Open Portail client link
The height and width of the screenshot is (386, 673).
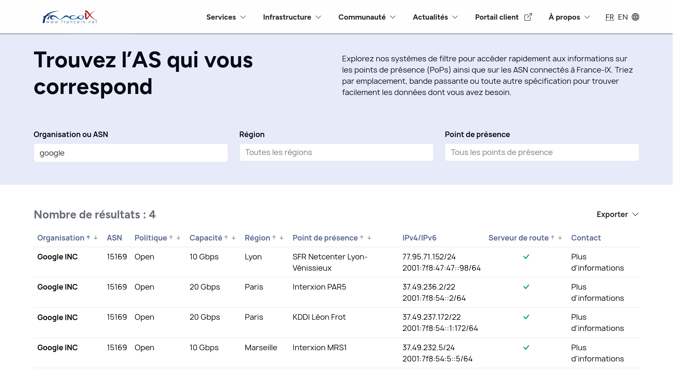click(x=497, y=17)
